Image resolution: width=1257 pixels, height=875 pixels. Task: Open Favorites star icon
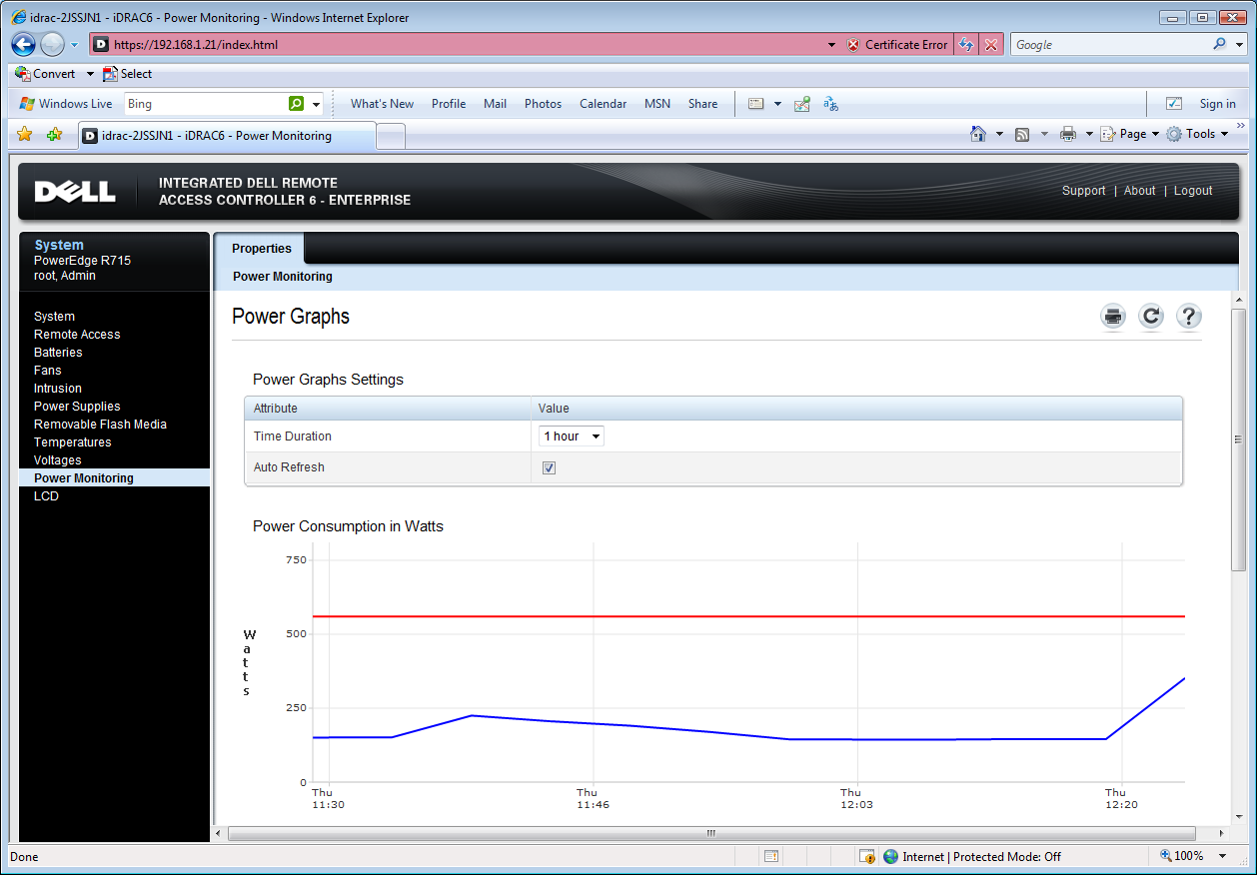[x=25, y=134]
